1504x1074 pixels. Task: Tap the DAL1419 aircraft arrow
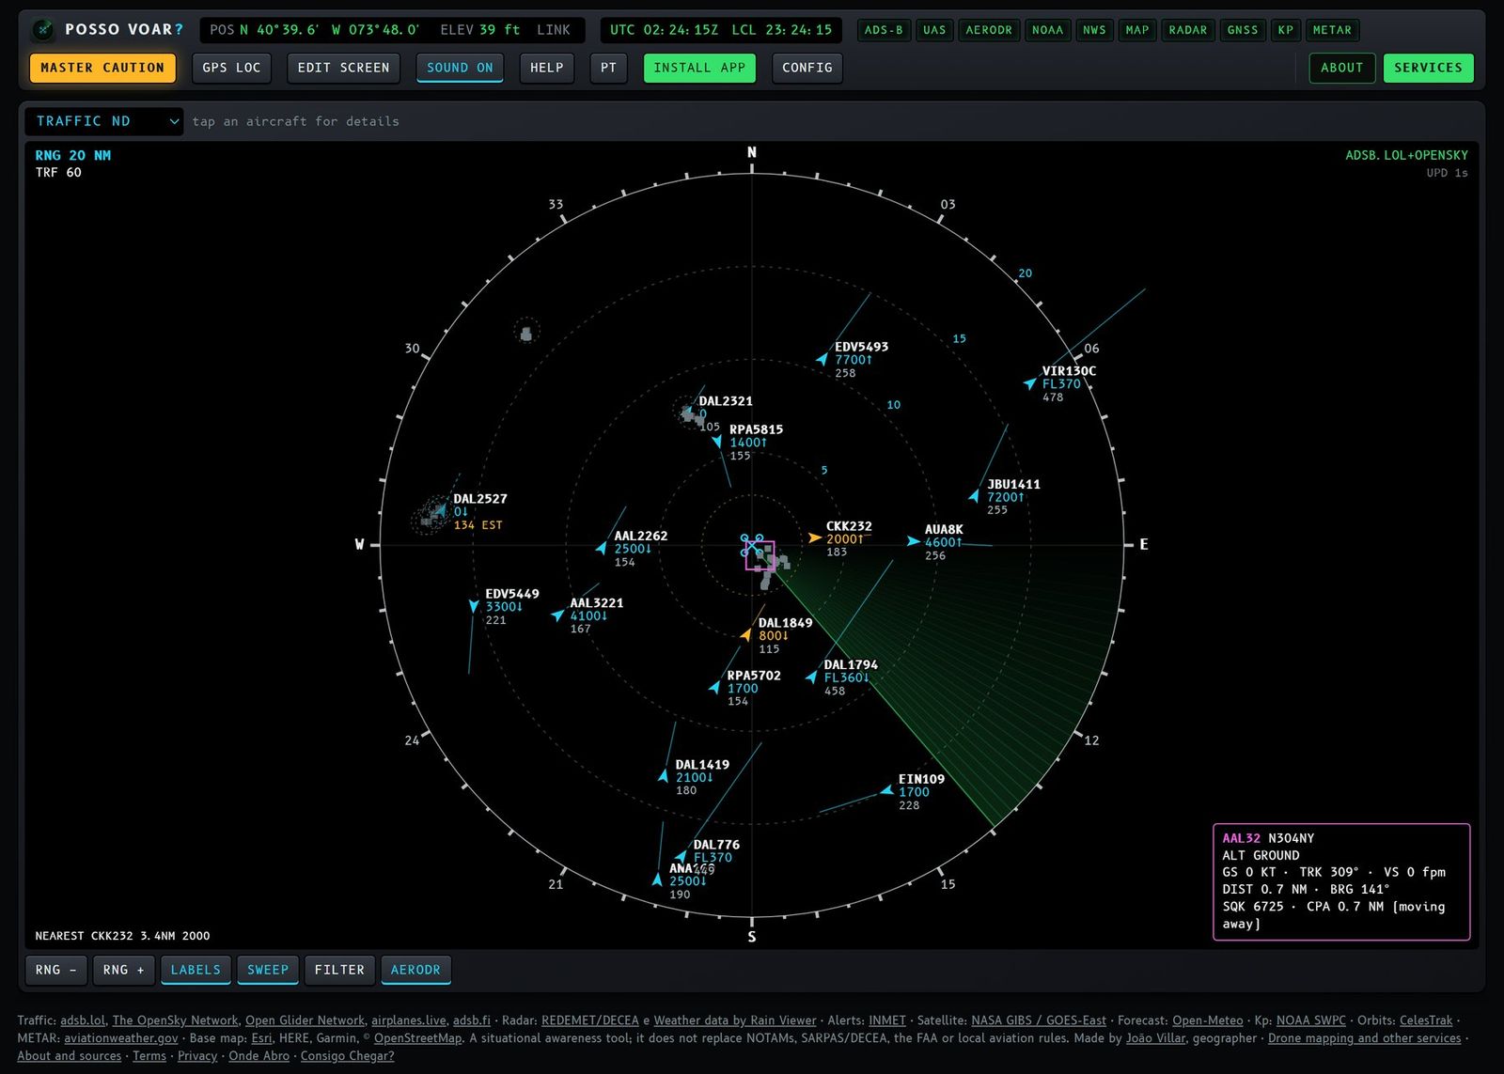(664, 776)
